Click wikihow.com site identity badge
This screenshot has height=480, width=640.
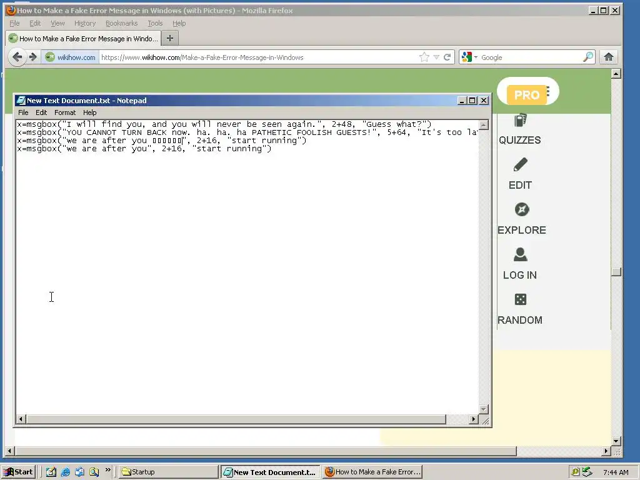[71, 57]
